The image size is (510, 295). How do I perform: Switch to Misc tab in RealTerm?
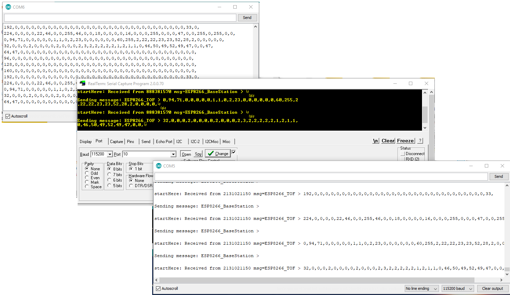click(x=226, y=141)
